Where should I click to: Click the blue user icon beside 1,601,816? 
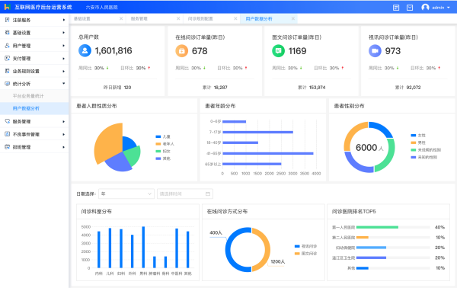tap(85, 51)
